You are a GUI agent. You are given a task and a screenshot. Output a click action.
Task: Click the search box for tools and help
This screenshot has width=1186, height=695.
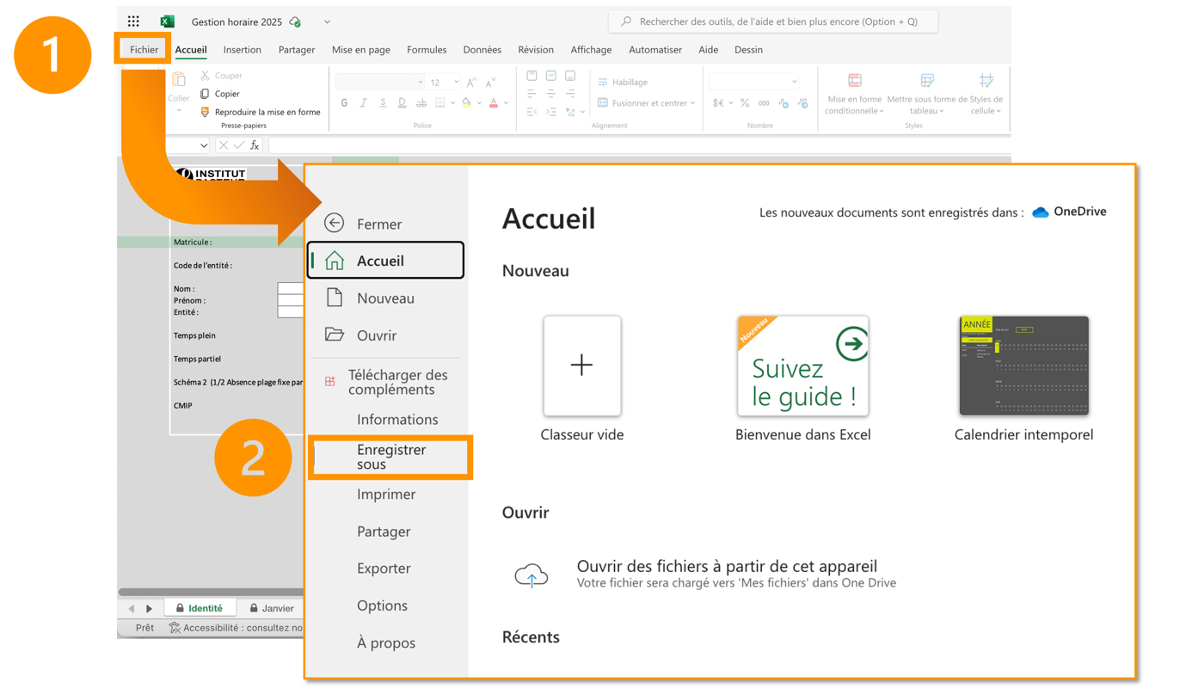(774, 22)
